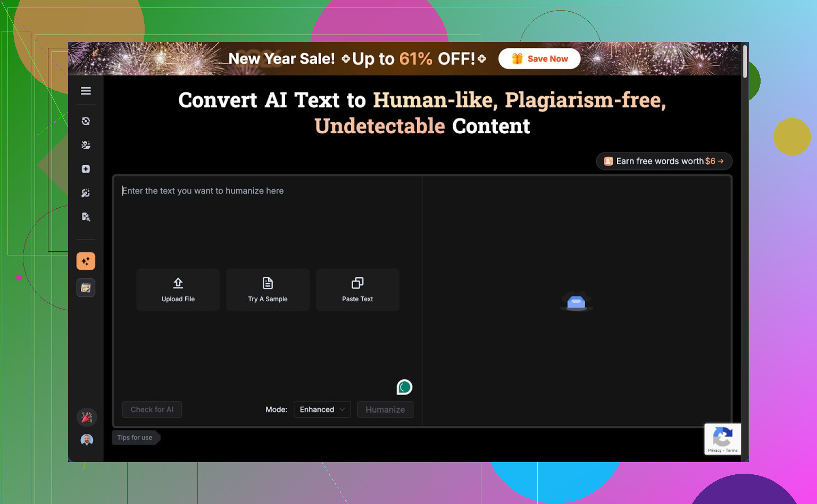
Task: Click the Paste Text button
Action: pyautogui.click(x=357, y=290)
